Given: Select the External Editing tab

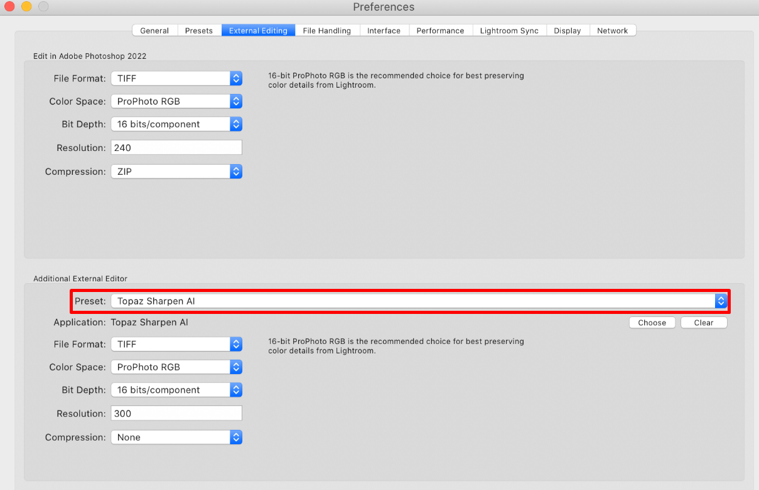Looking at the screenshot, I should point(258,30).
